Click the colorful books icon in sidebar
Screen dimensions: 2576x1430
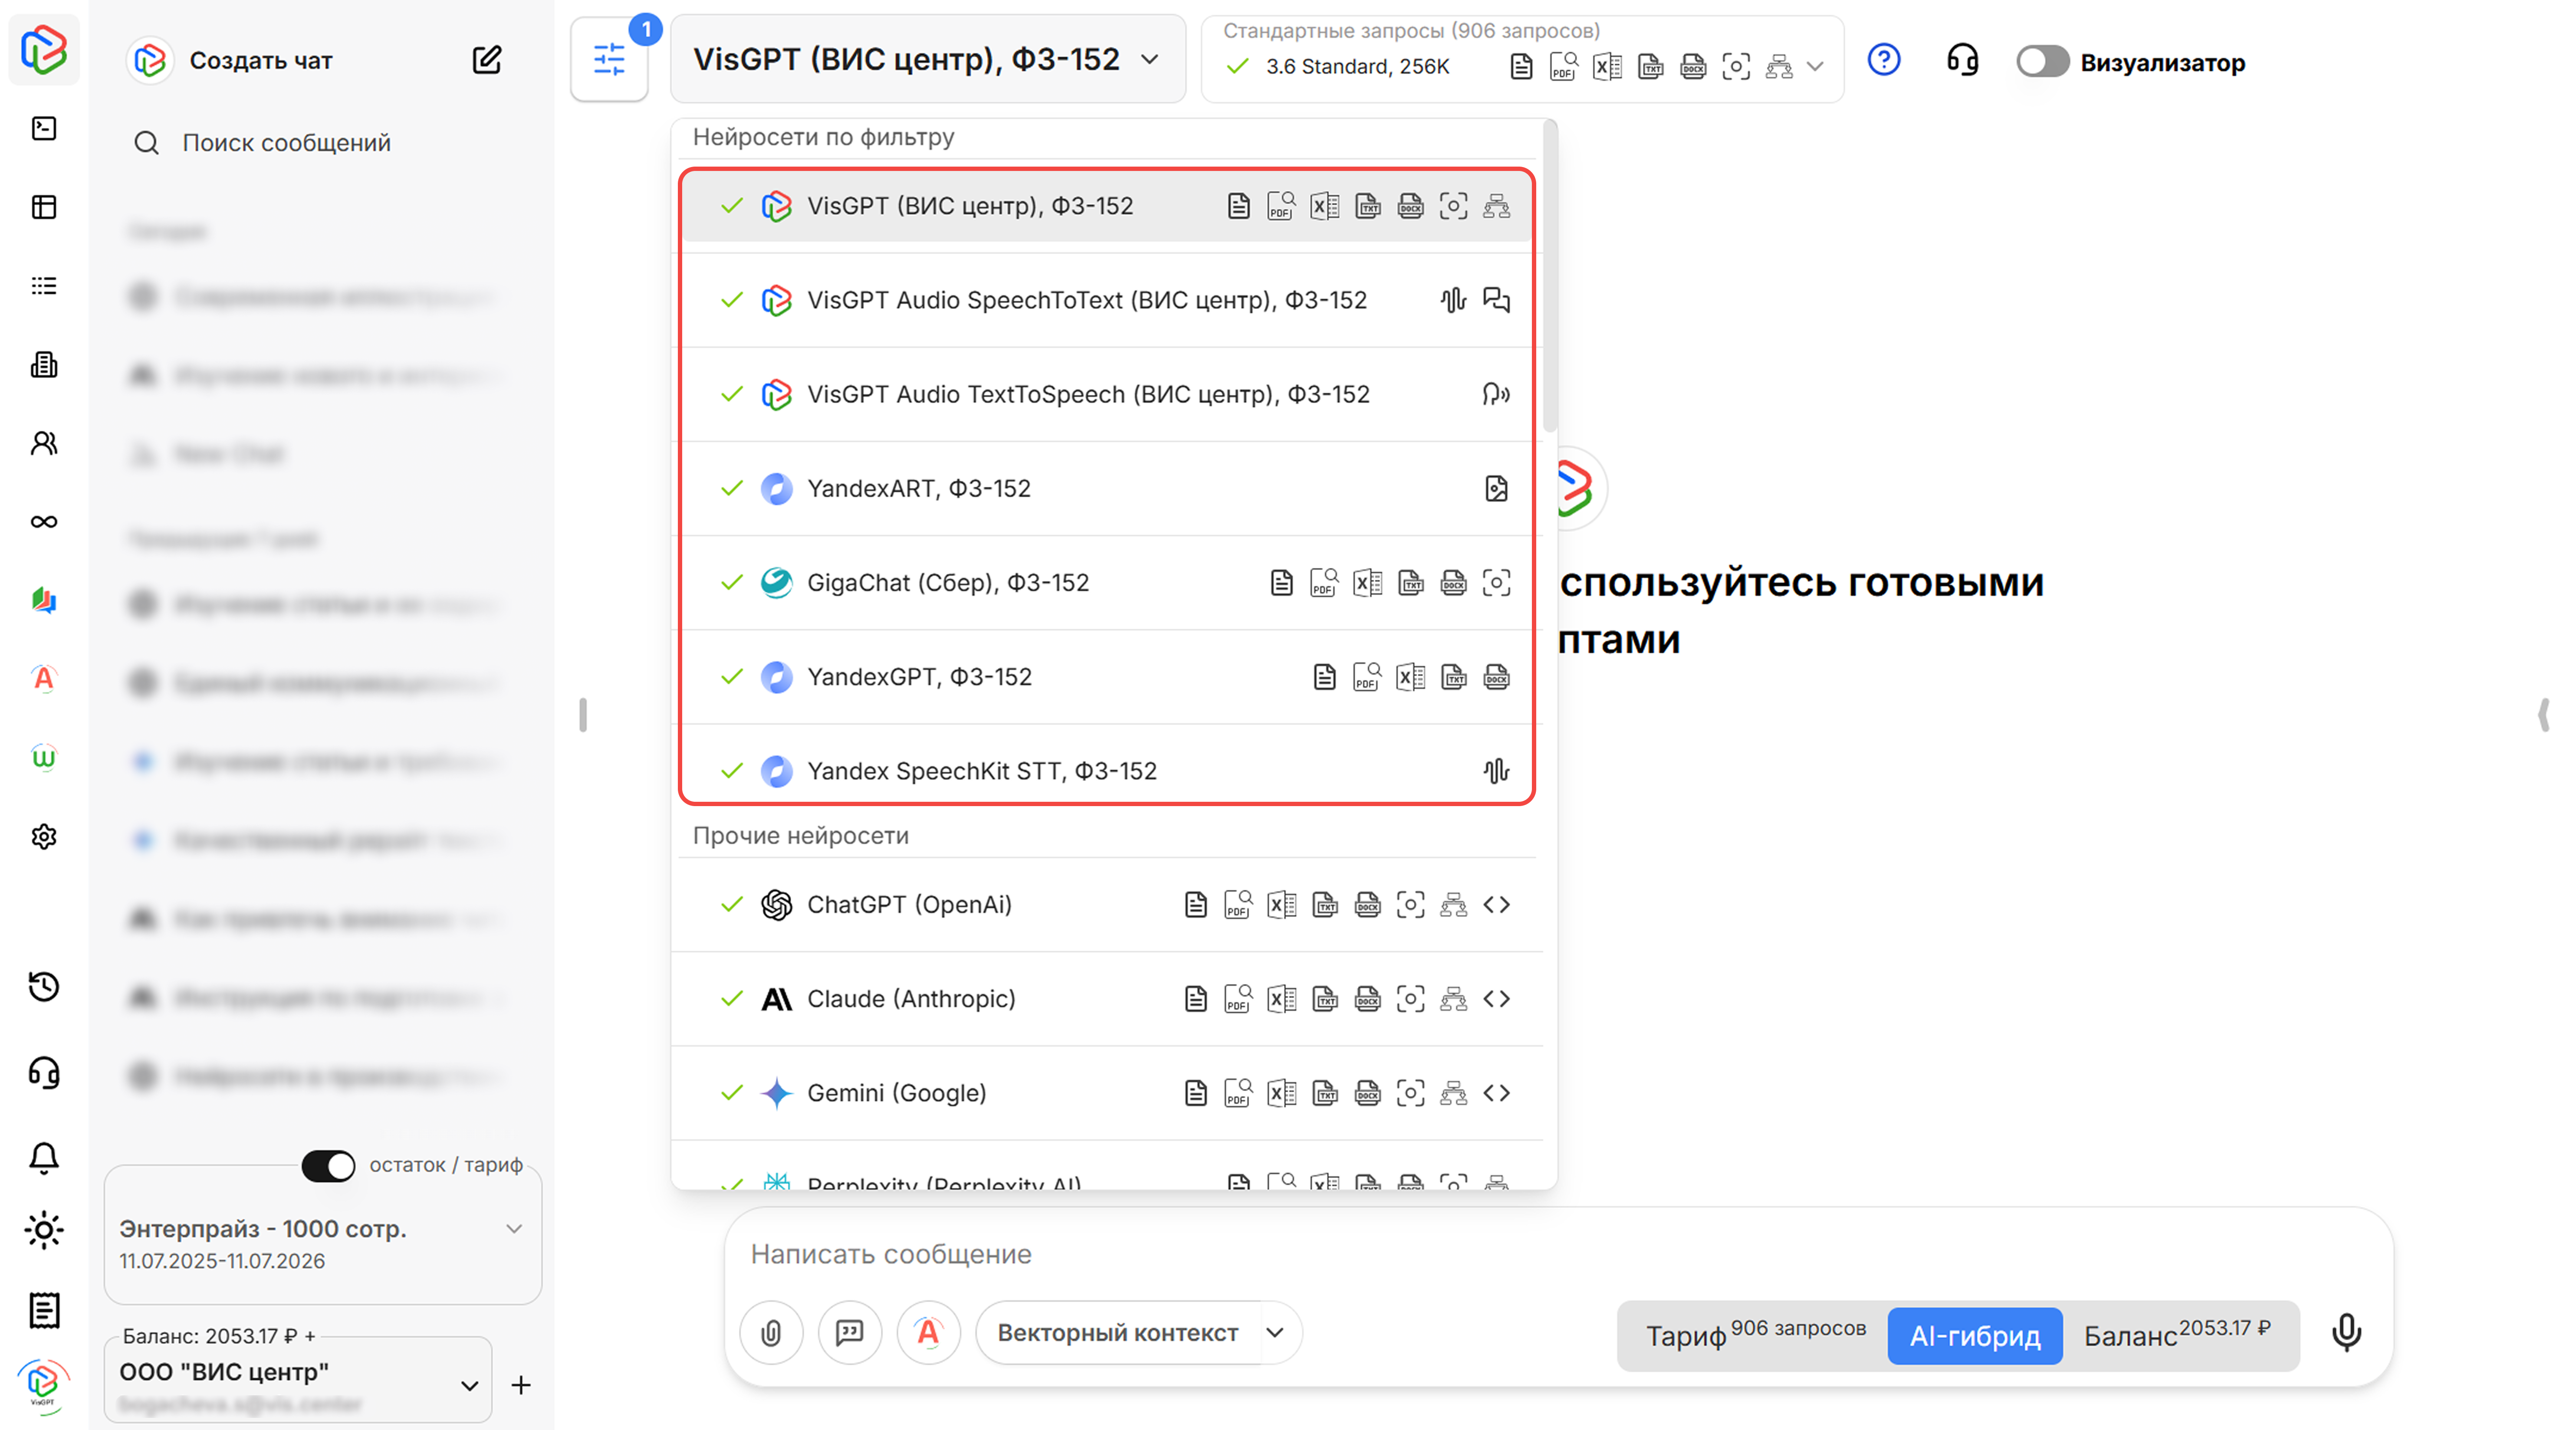point(44,600)
